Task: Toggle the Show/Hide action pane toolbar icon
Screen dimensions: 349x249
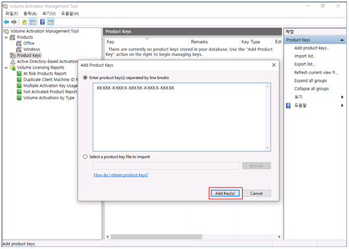Action: point(51,22)
